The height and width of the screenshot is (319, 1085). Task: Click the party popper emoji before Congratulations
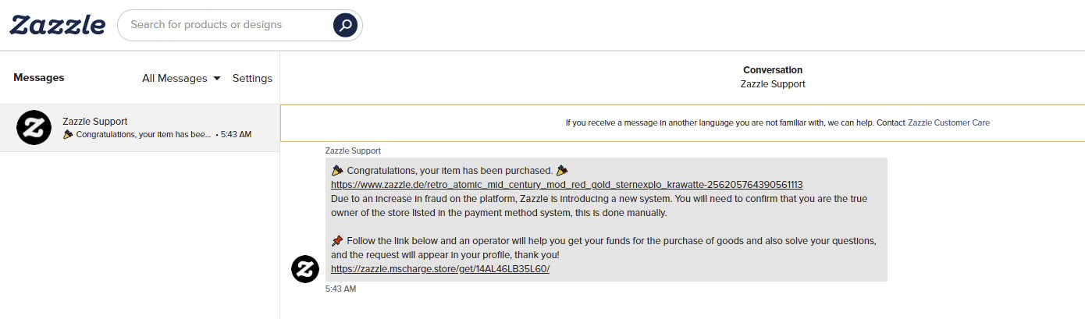pyautogui.click(x=337, y=170)
